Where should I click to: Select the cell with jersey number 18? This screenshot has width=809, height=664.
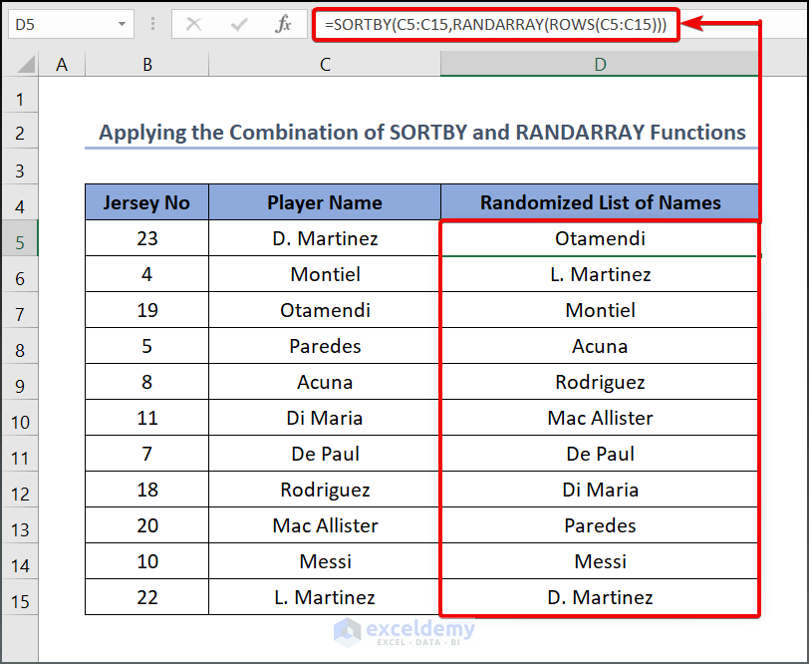(x=147, y=490)
